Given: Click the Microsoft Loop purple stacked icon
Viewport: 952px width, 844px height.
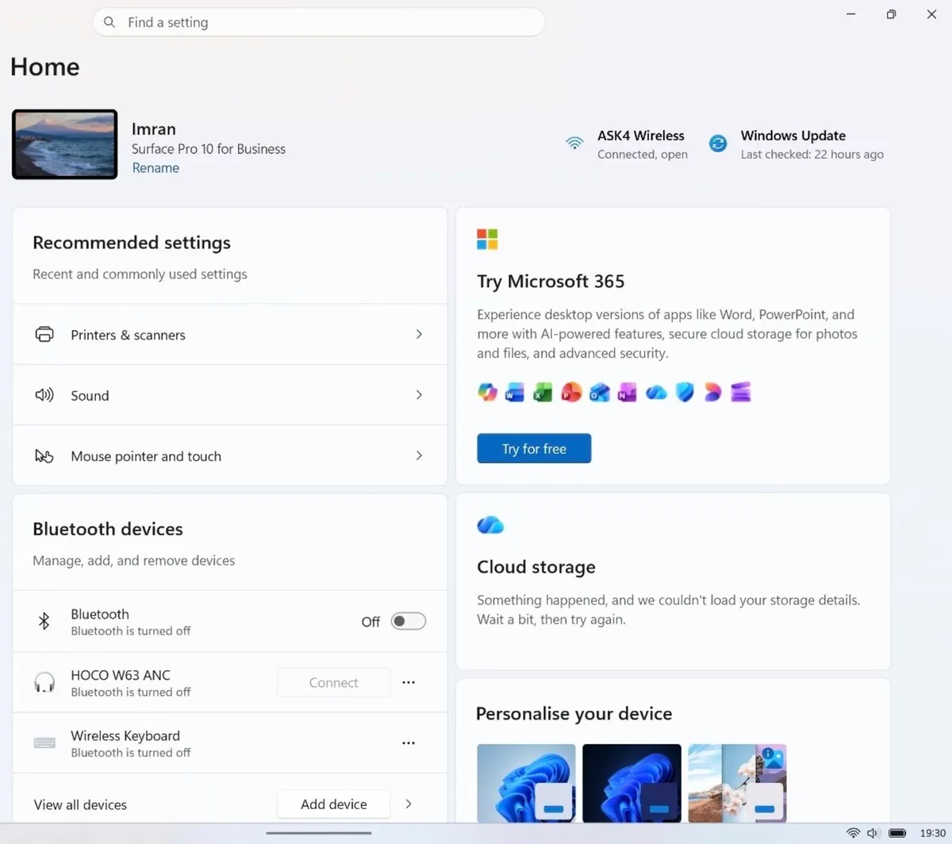Looking at the screenshot, I should tap(741, 392).
